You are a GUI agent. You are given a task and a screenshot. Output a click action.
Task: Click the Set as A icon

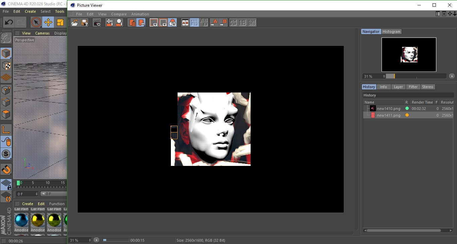click(x=214, y=23)
